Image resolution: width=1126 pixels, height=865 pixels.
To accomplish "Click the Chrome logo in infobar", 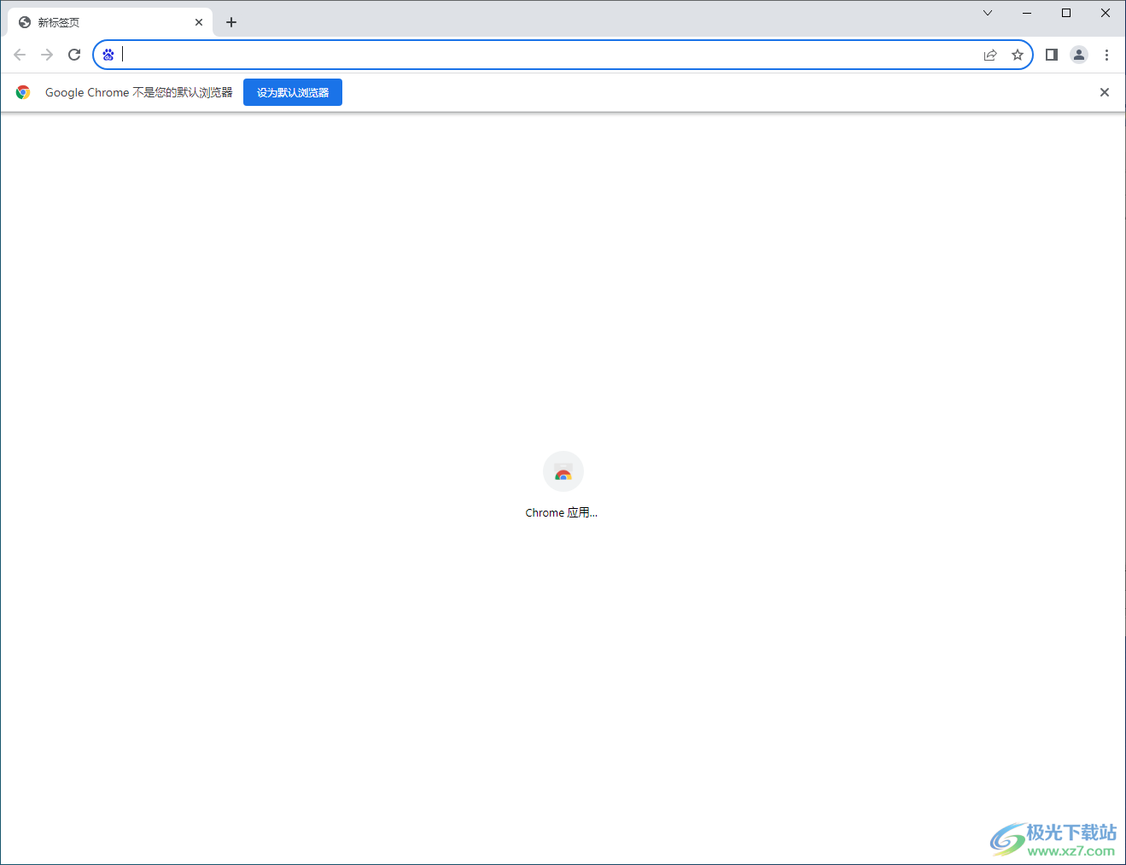I will tap(23, 92).
